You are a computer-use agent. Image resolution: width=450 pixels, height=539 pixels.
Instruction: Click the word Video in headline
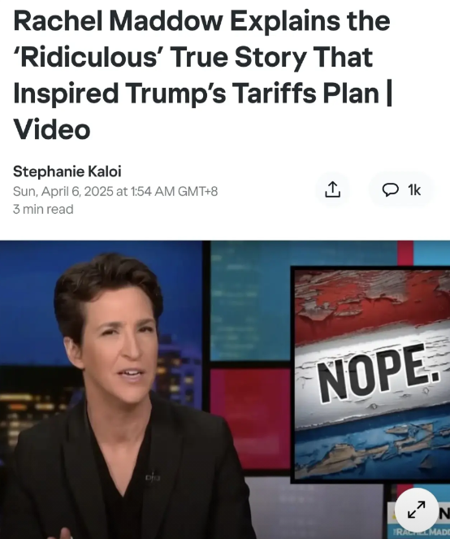pyautogui.click(x=52, y=129)
